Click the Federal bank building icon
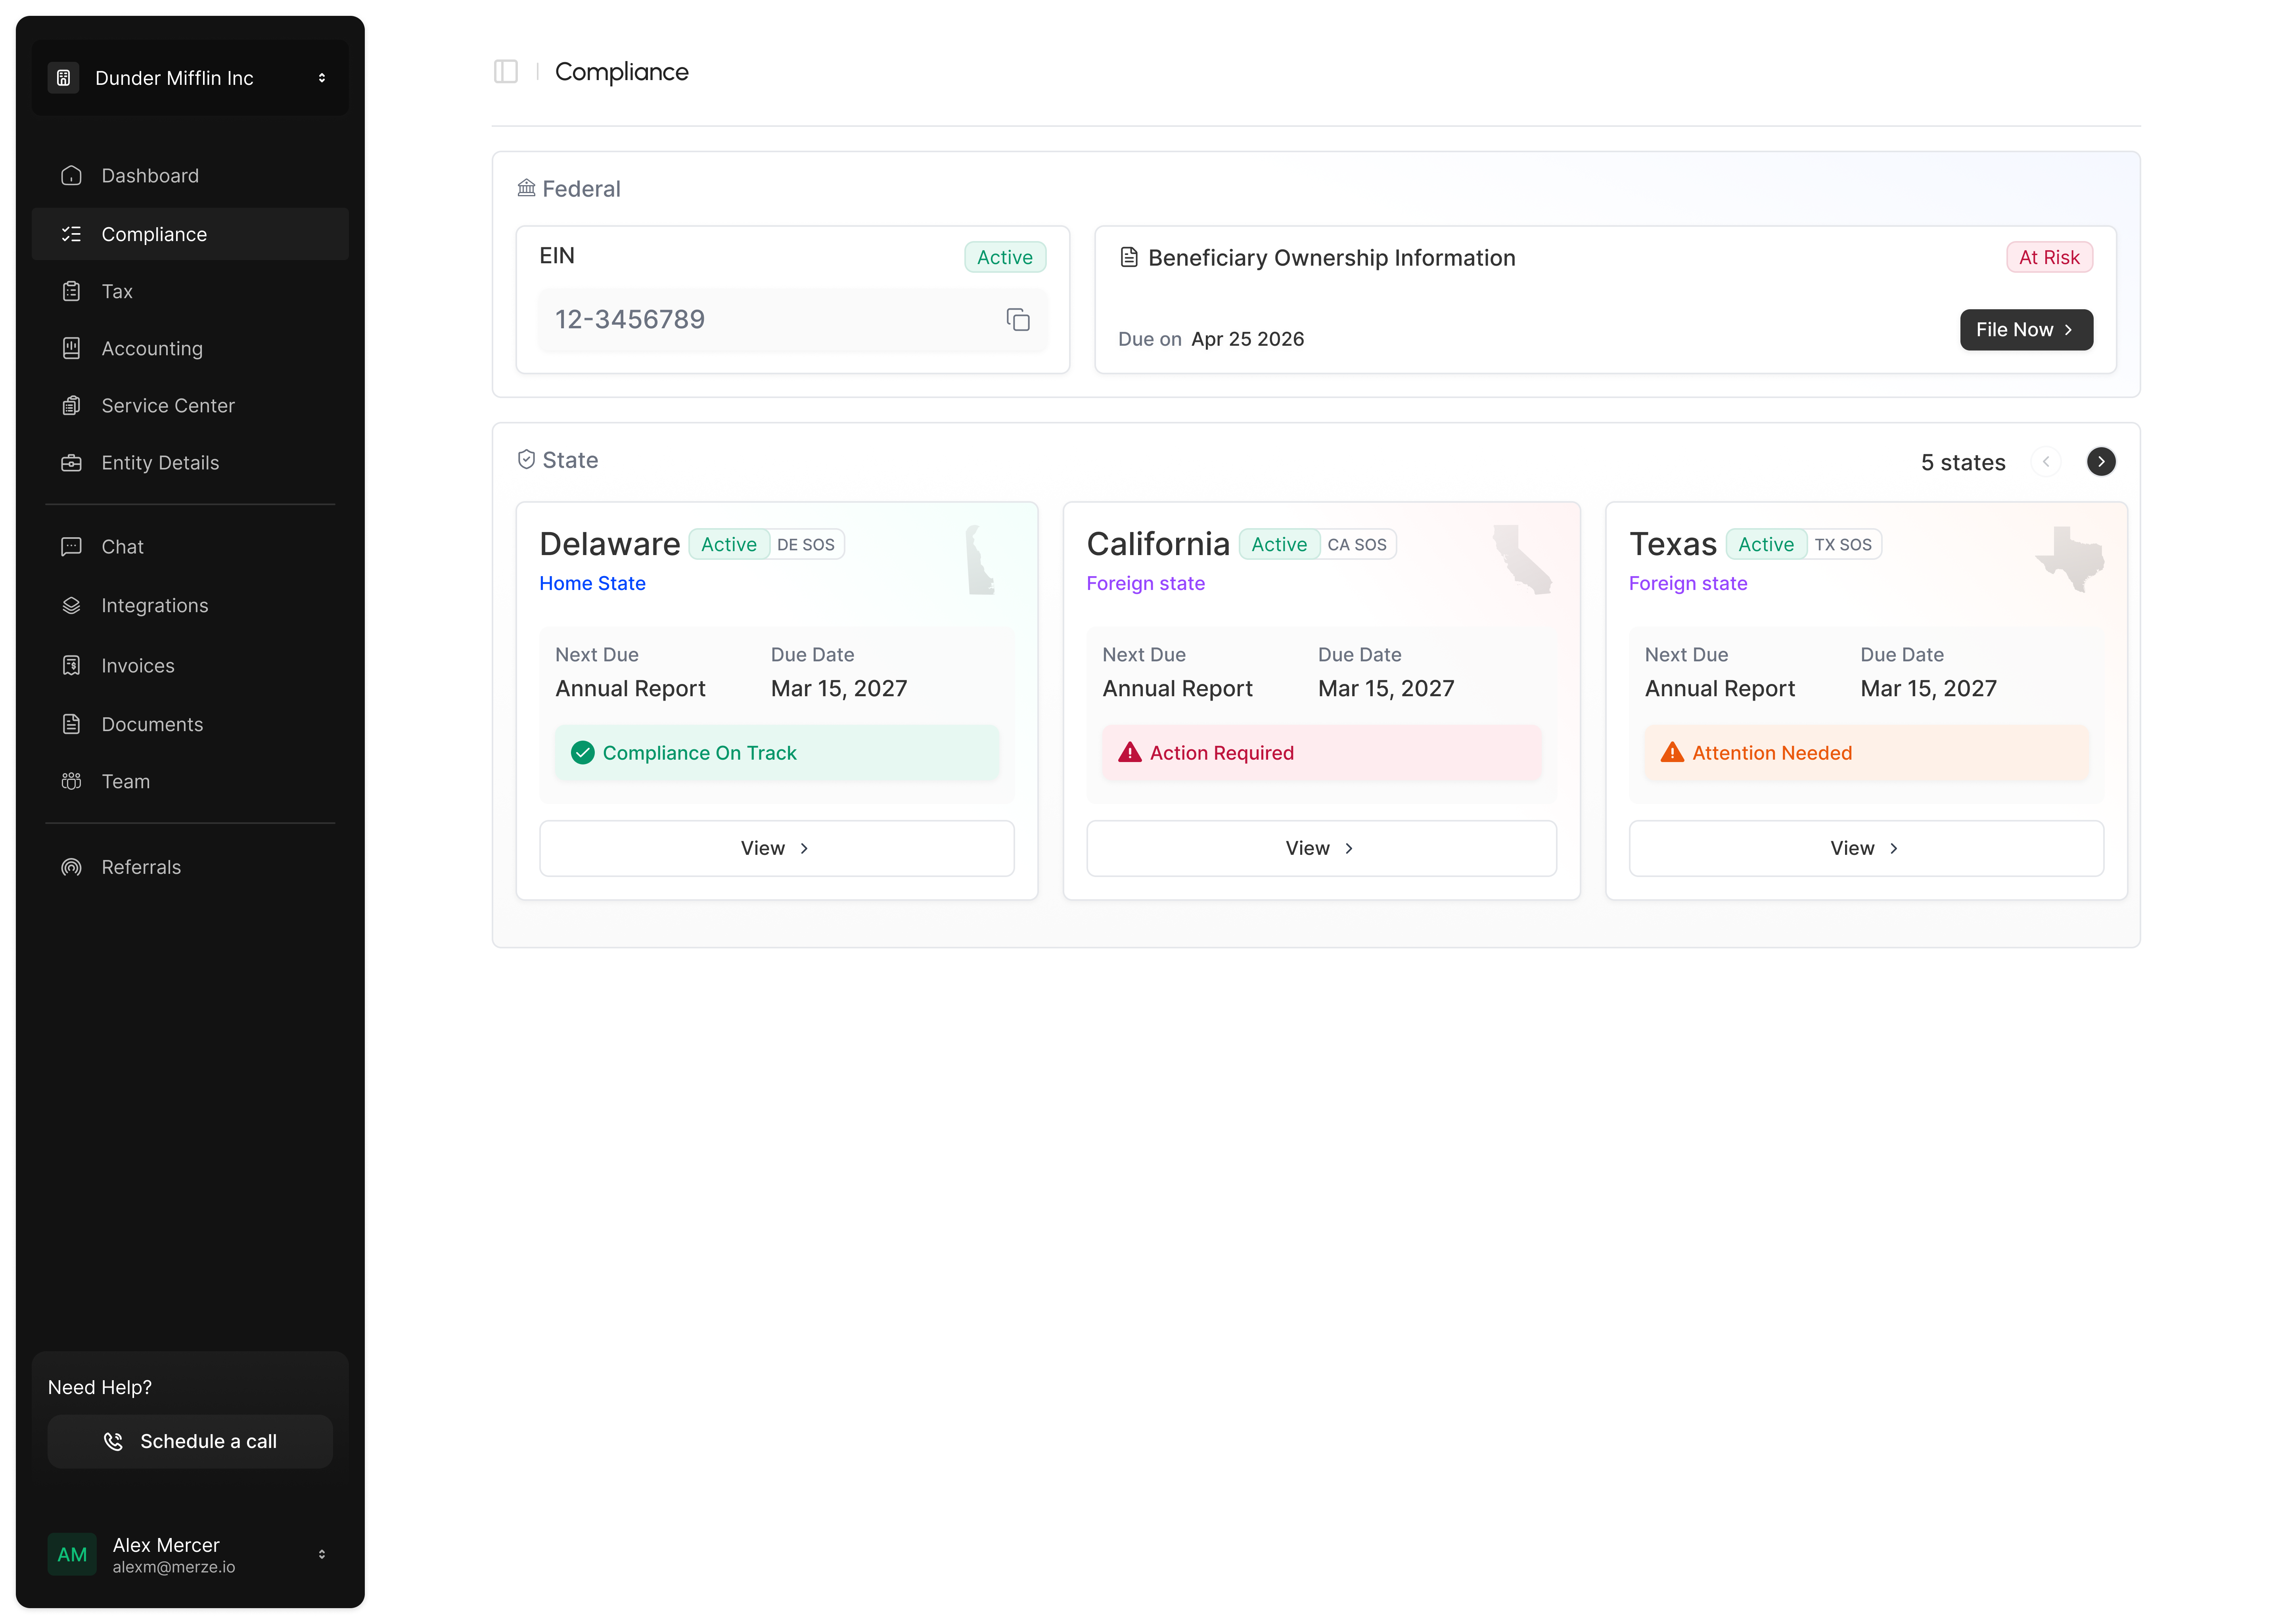The width and height of the screenshot is (2284, 1624). (526, 188)
